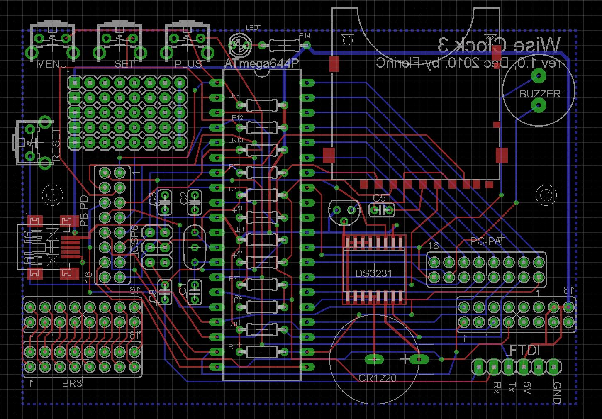Select the PB-PD header label
The image size is (602, 419).
[x=83, y=211]
